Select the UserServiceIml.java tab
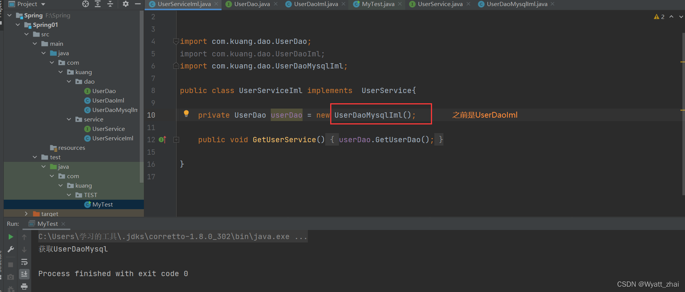The height and width of the screenshot is (292, 685). click(184, 4)
